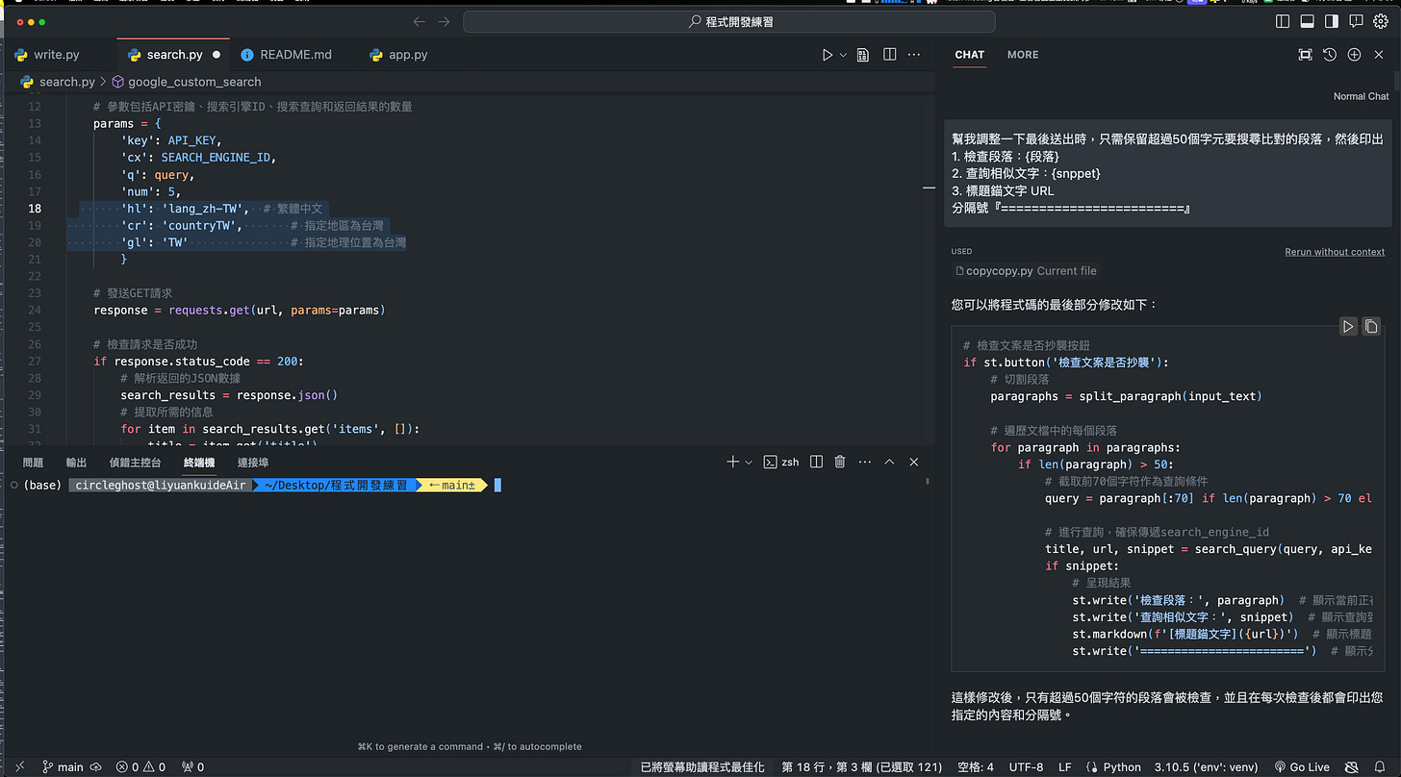
Task: Insert the code block using the play icon
Action: 1348,326
